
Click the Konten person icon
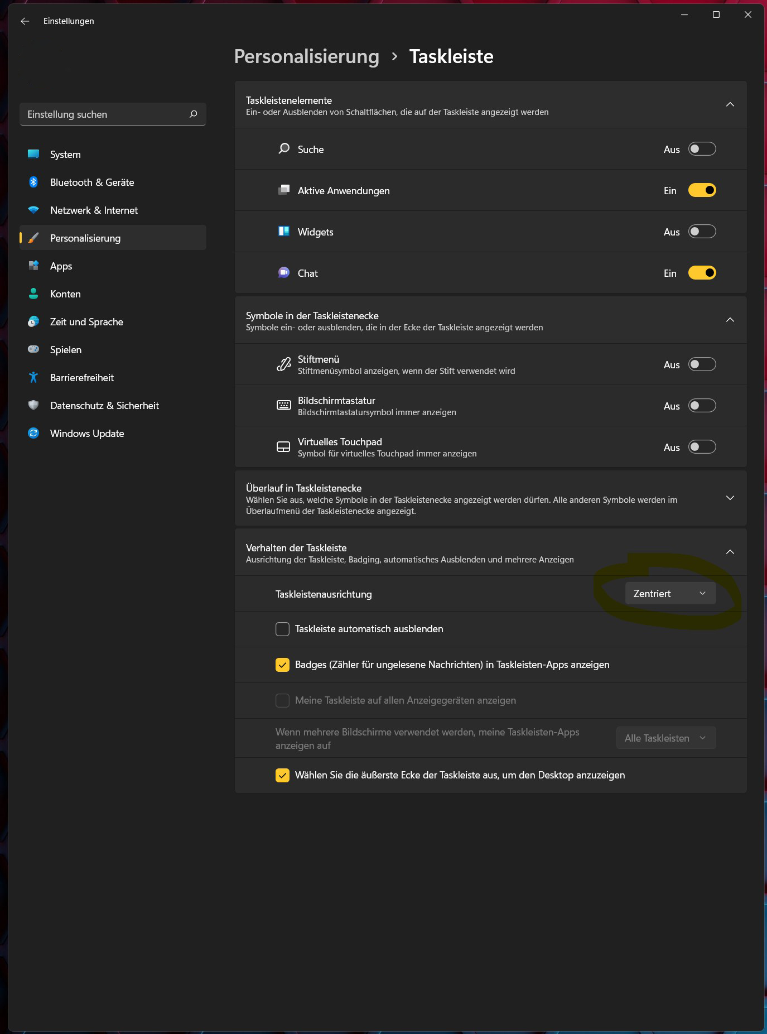pyautogui.click(x=33, y=294)
